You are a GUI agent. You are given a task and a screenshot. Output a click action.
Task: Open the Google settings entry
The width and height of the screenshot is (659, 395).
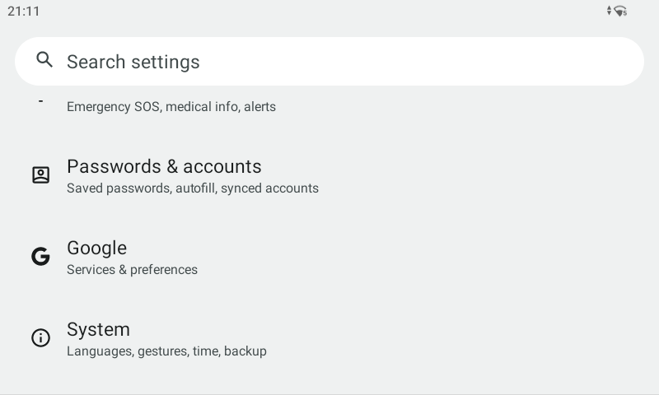[x=96, y=249]
